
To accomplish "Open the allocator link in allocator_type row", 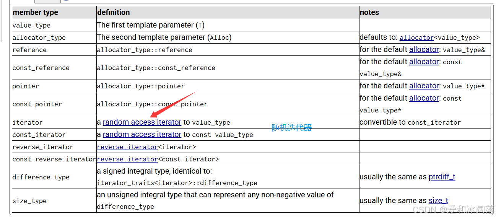I will pos(416,37).
